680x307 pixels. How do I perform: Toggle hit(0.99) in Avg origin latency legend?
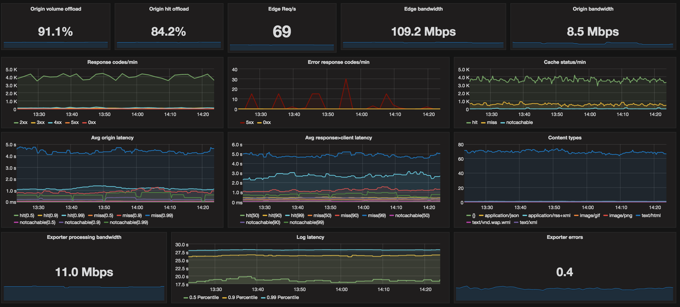(x=76, y=215)
